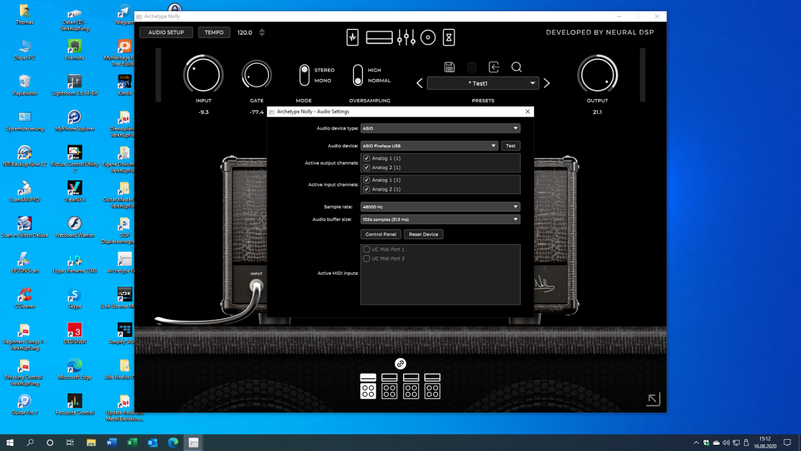Enable UC Midi Port 1 input

[367, 249]
